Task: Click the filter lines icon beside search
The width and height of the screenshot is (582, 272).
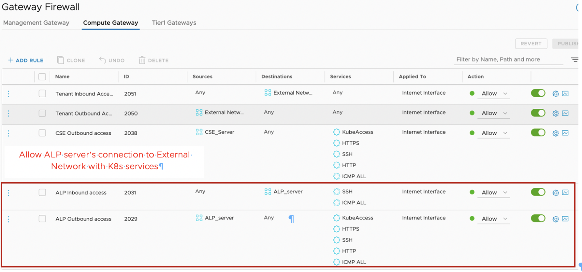Action: coord(574,60)
